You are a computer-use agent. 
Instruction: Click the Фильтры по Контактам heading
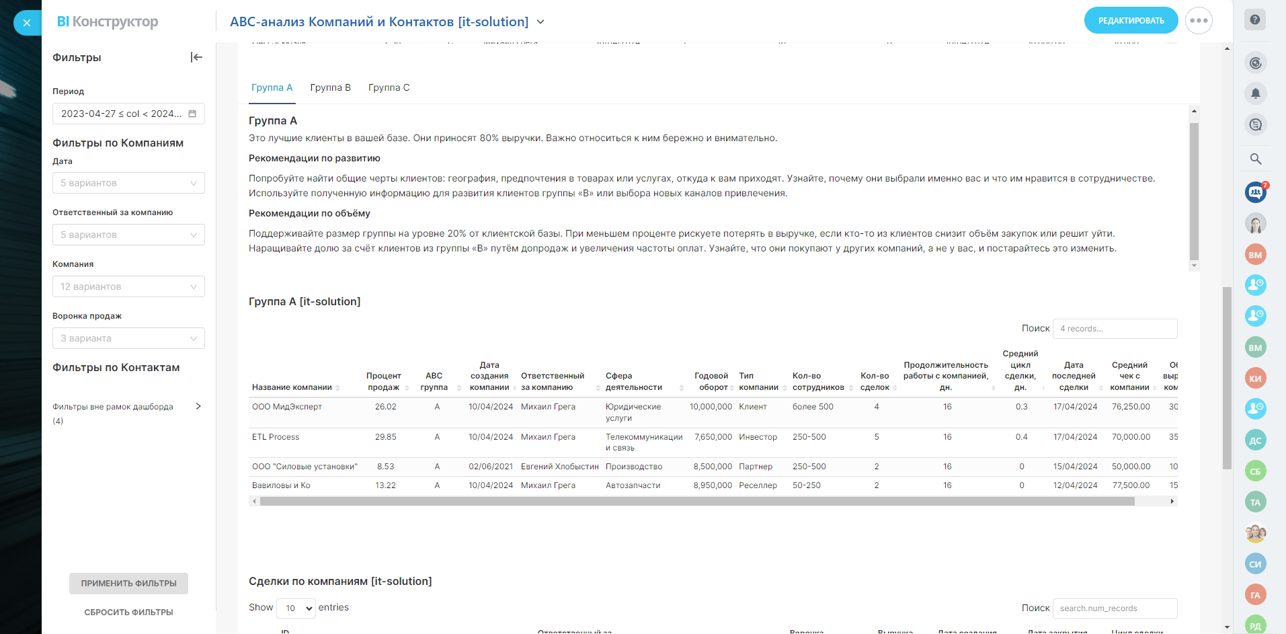[116, 368]
